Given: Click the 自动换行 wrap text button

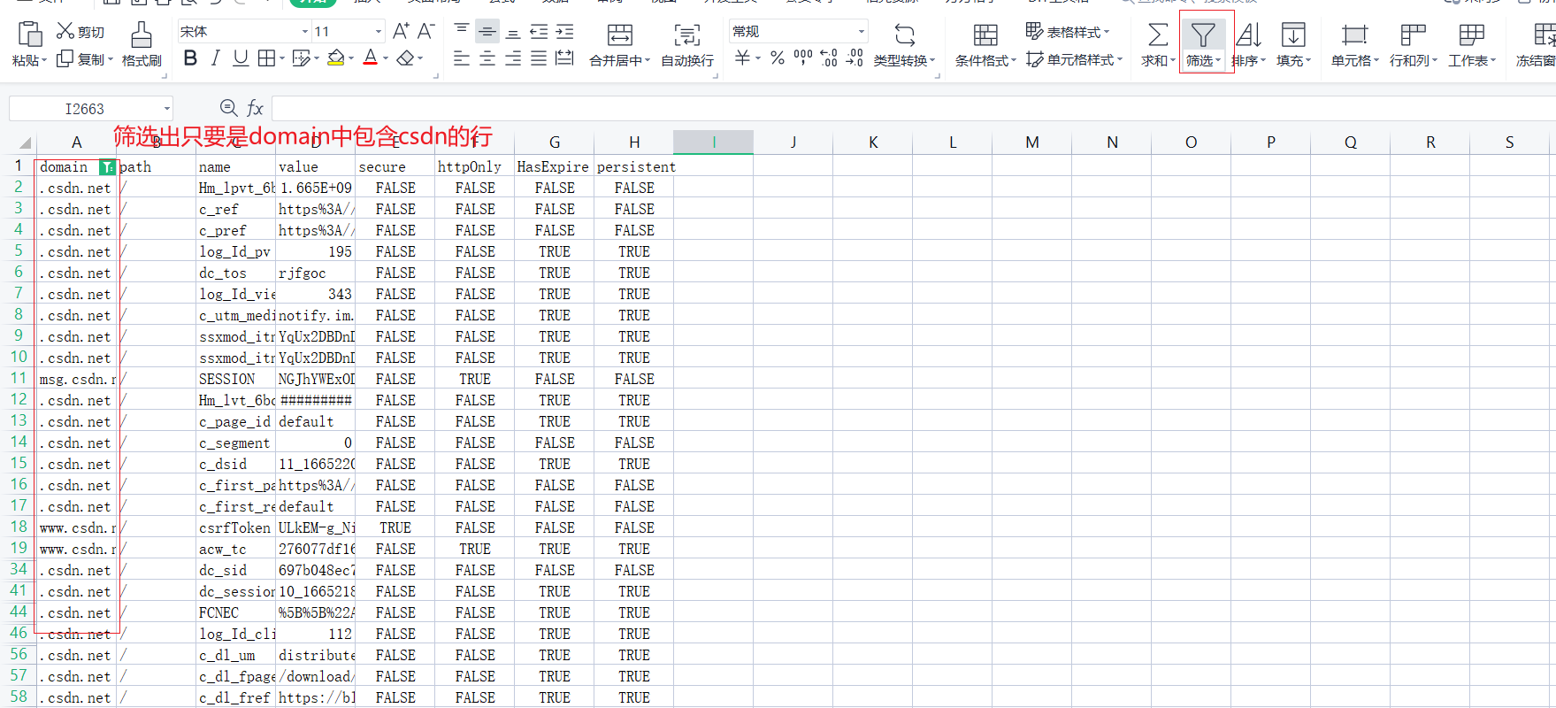Looking at the screenshot, I should (x=687, y=43).
